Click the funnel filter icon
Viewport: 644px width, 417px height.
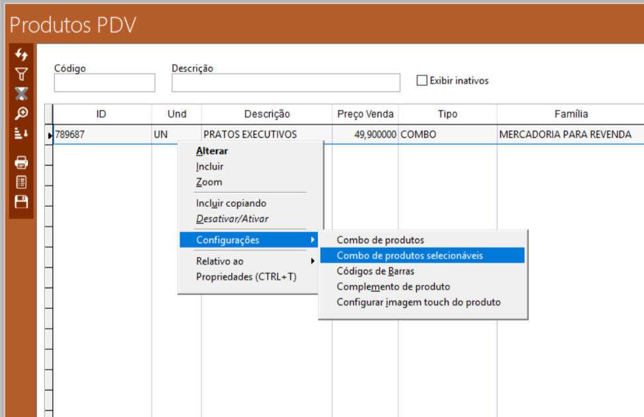21,74
